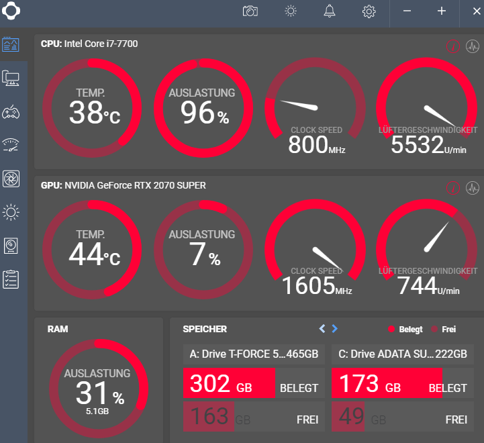The height and width of the screenshot is (443, 484).
Task: Click the Frei legend dark red dot
Action: [x=434, y=329]
